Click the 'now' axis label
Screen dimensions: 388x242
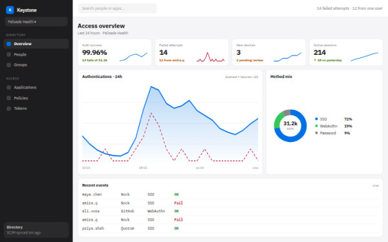(x=255, y=168)
